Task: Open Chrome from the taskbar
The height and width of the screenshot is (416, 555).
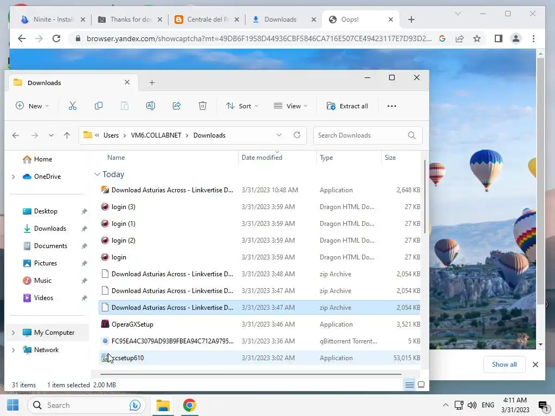Action: pyautogui.click(x=189, y=405)
